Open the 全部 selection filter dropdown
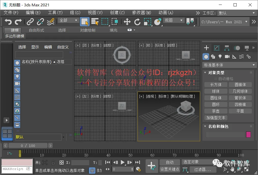This screenshot has height=175, width=258. 68,20
